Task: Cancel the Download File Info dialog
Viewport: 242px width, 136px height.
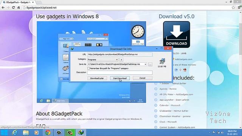Action: [142, 78]
